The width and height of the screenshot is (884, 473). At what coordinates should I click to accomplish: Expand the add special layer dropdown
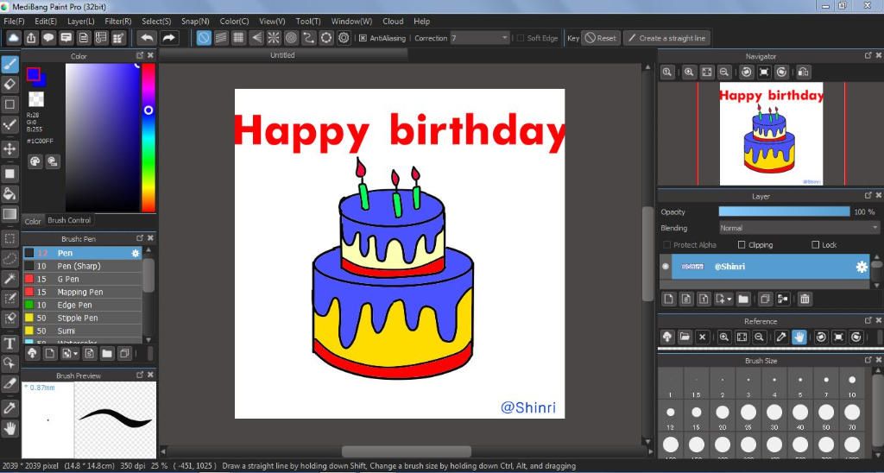724,299
